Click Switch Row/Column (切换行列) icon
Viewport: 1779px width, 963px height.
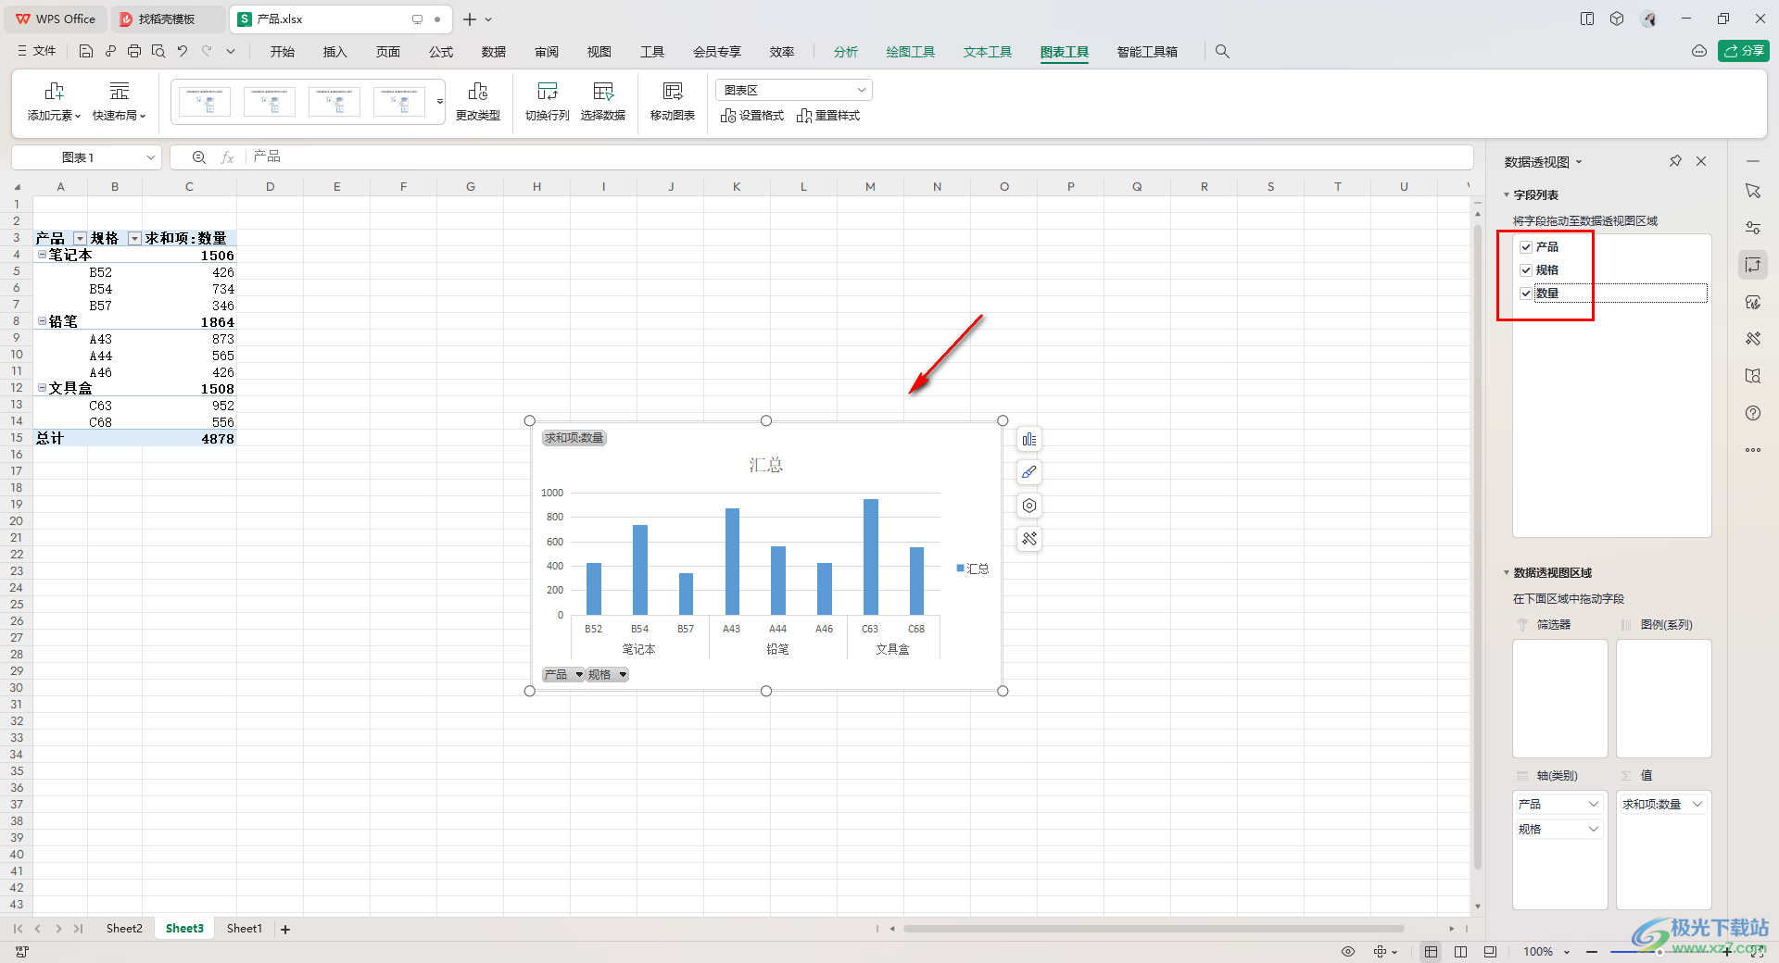coord(548,102)
